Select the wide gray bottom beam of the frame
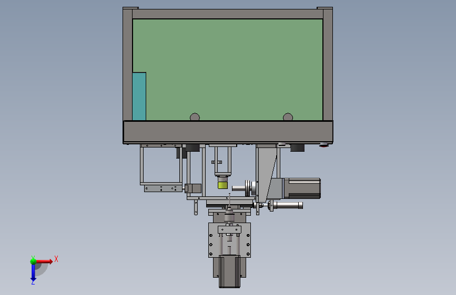Image resolution: width=456 pixels, height=295 pixels. 228,132
